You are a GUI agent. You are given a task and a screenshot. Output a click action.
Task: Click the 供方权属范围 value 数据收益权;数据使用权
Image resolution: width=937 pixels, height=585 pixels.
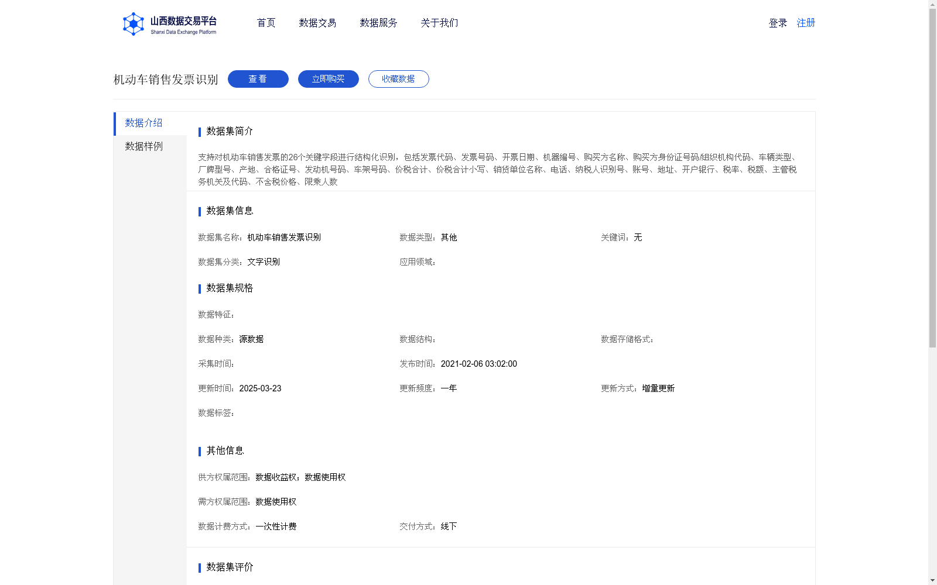tap(300, 477)
